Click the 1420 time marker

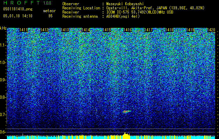pyautogui.click(x=211, y=30)
